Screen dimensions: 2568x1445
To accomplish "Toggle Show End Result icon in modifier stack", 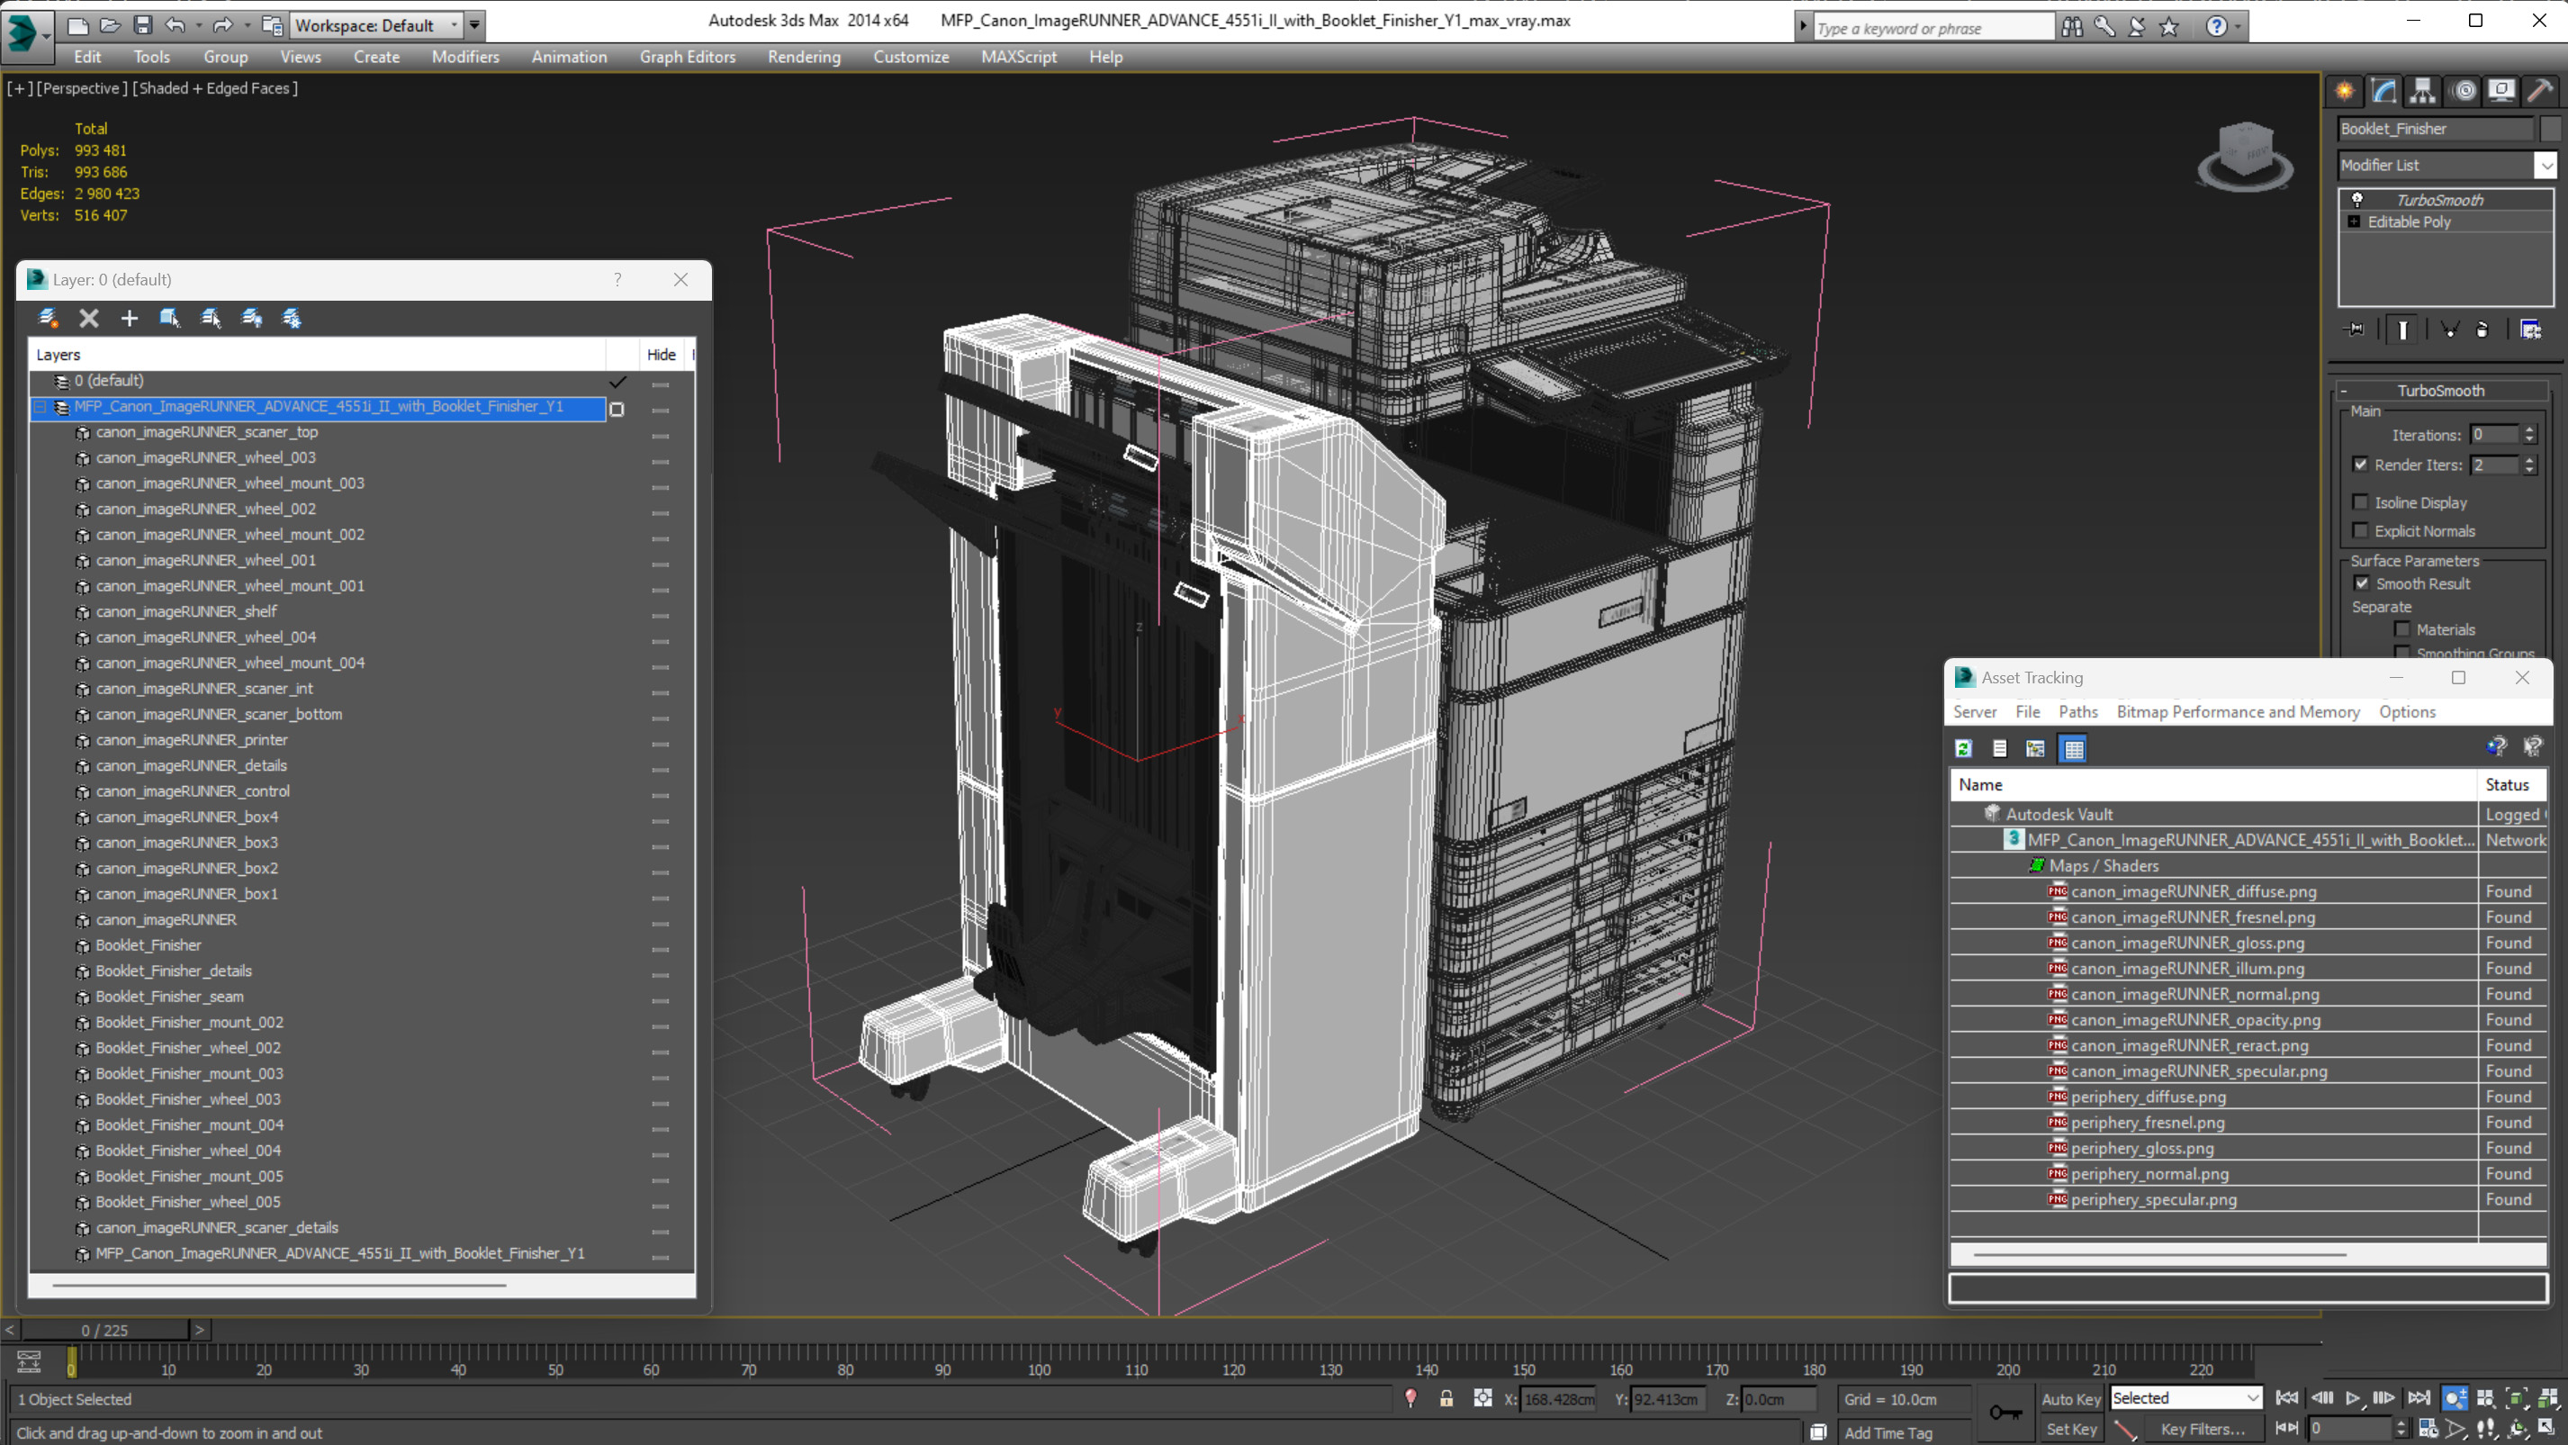I will [2402, 330].
